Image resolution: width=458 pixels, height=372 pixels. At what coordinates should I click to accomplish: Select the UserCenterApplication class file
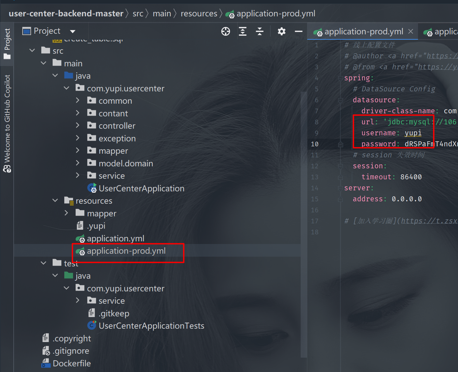(141, 188)
